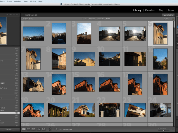Open the No Filter preset dropdown
This screenshot has height=133, width=178.
click(167, 19)
